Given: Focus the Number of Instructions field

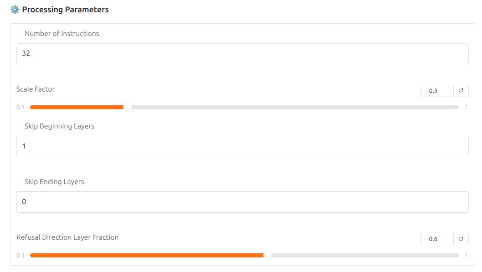Looking at the screenshot, I should (242, 54).
